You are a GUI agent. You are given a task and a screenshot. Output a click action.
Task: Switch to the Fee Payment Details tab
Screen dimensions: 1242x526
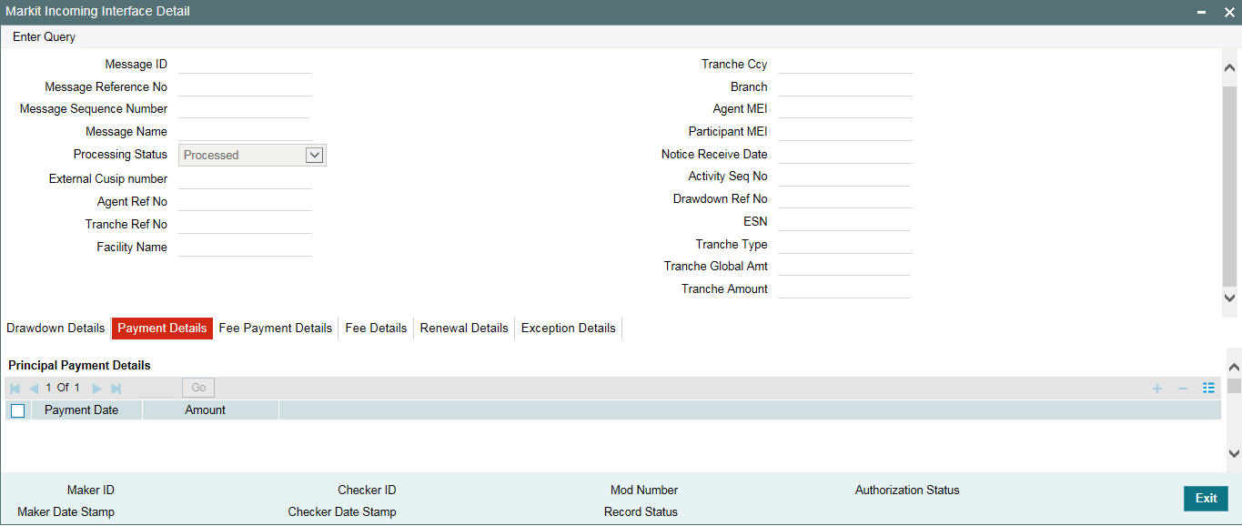276,328
